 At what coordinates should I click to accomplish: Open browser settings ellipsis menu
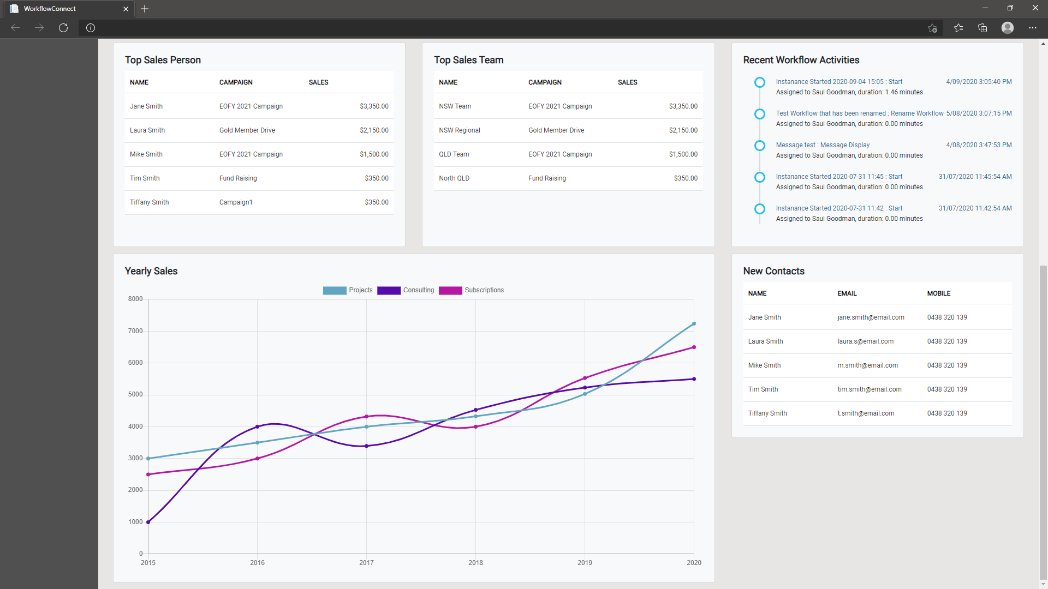1032,28
